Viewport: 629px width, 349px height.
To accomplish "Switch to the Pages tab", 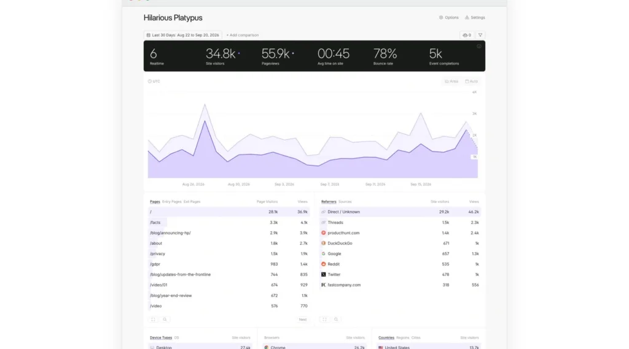I will tap(155, 202).
